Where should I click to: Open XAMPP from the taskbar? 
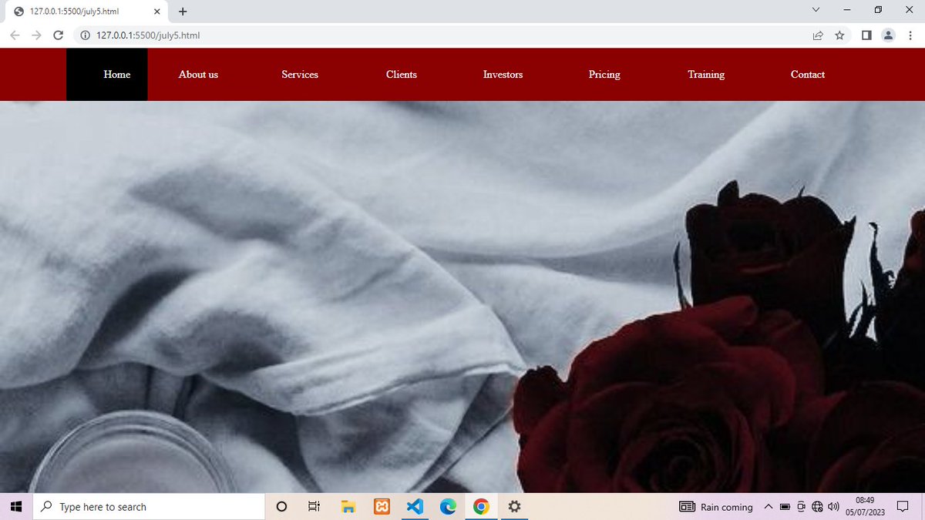pyautogui.click(x=382, y=506)
